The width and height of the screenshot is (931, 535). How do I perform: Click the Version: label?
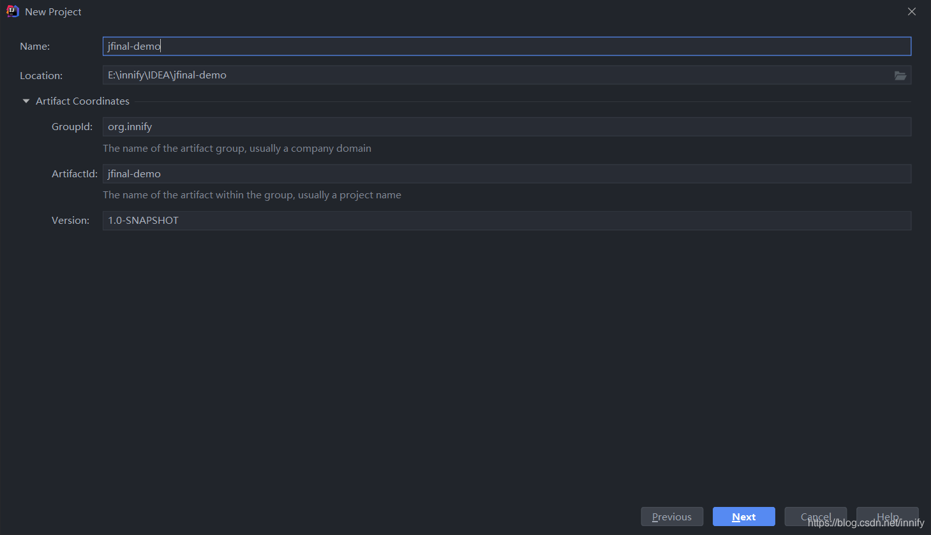click(x=70, y=221)
